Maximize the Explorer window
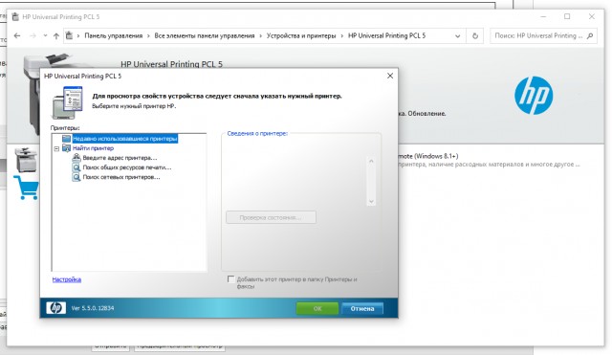Viewport: 612px width, 355px height. [x=567, y=16]
